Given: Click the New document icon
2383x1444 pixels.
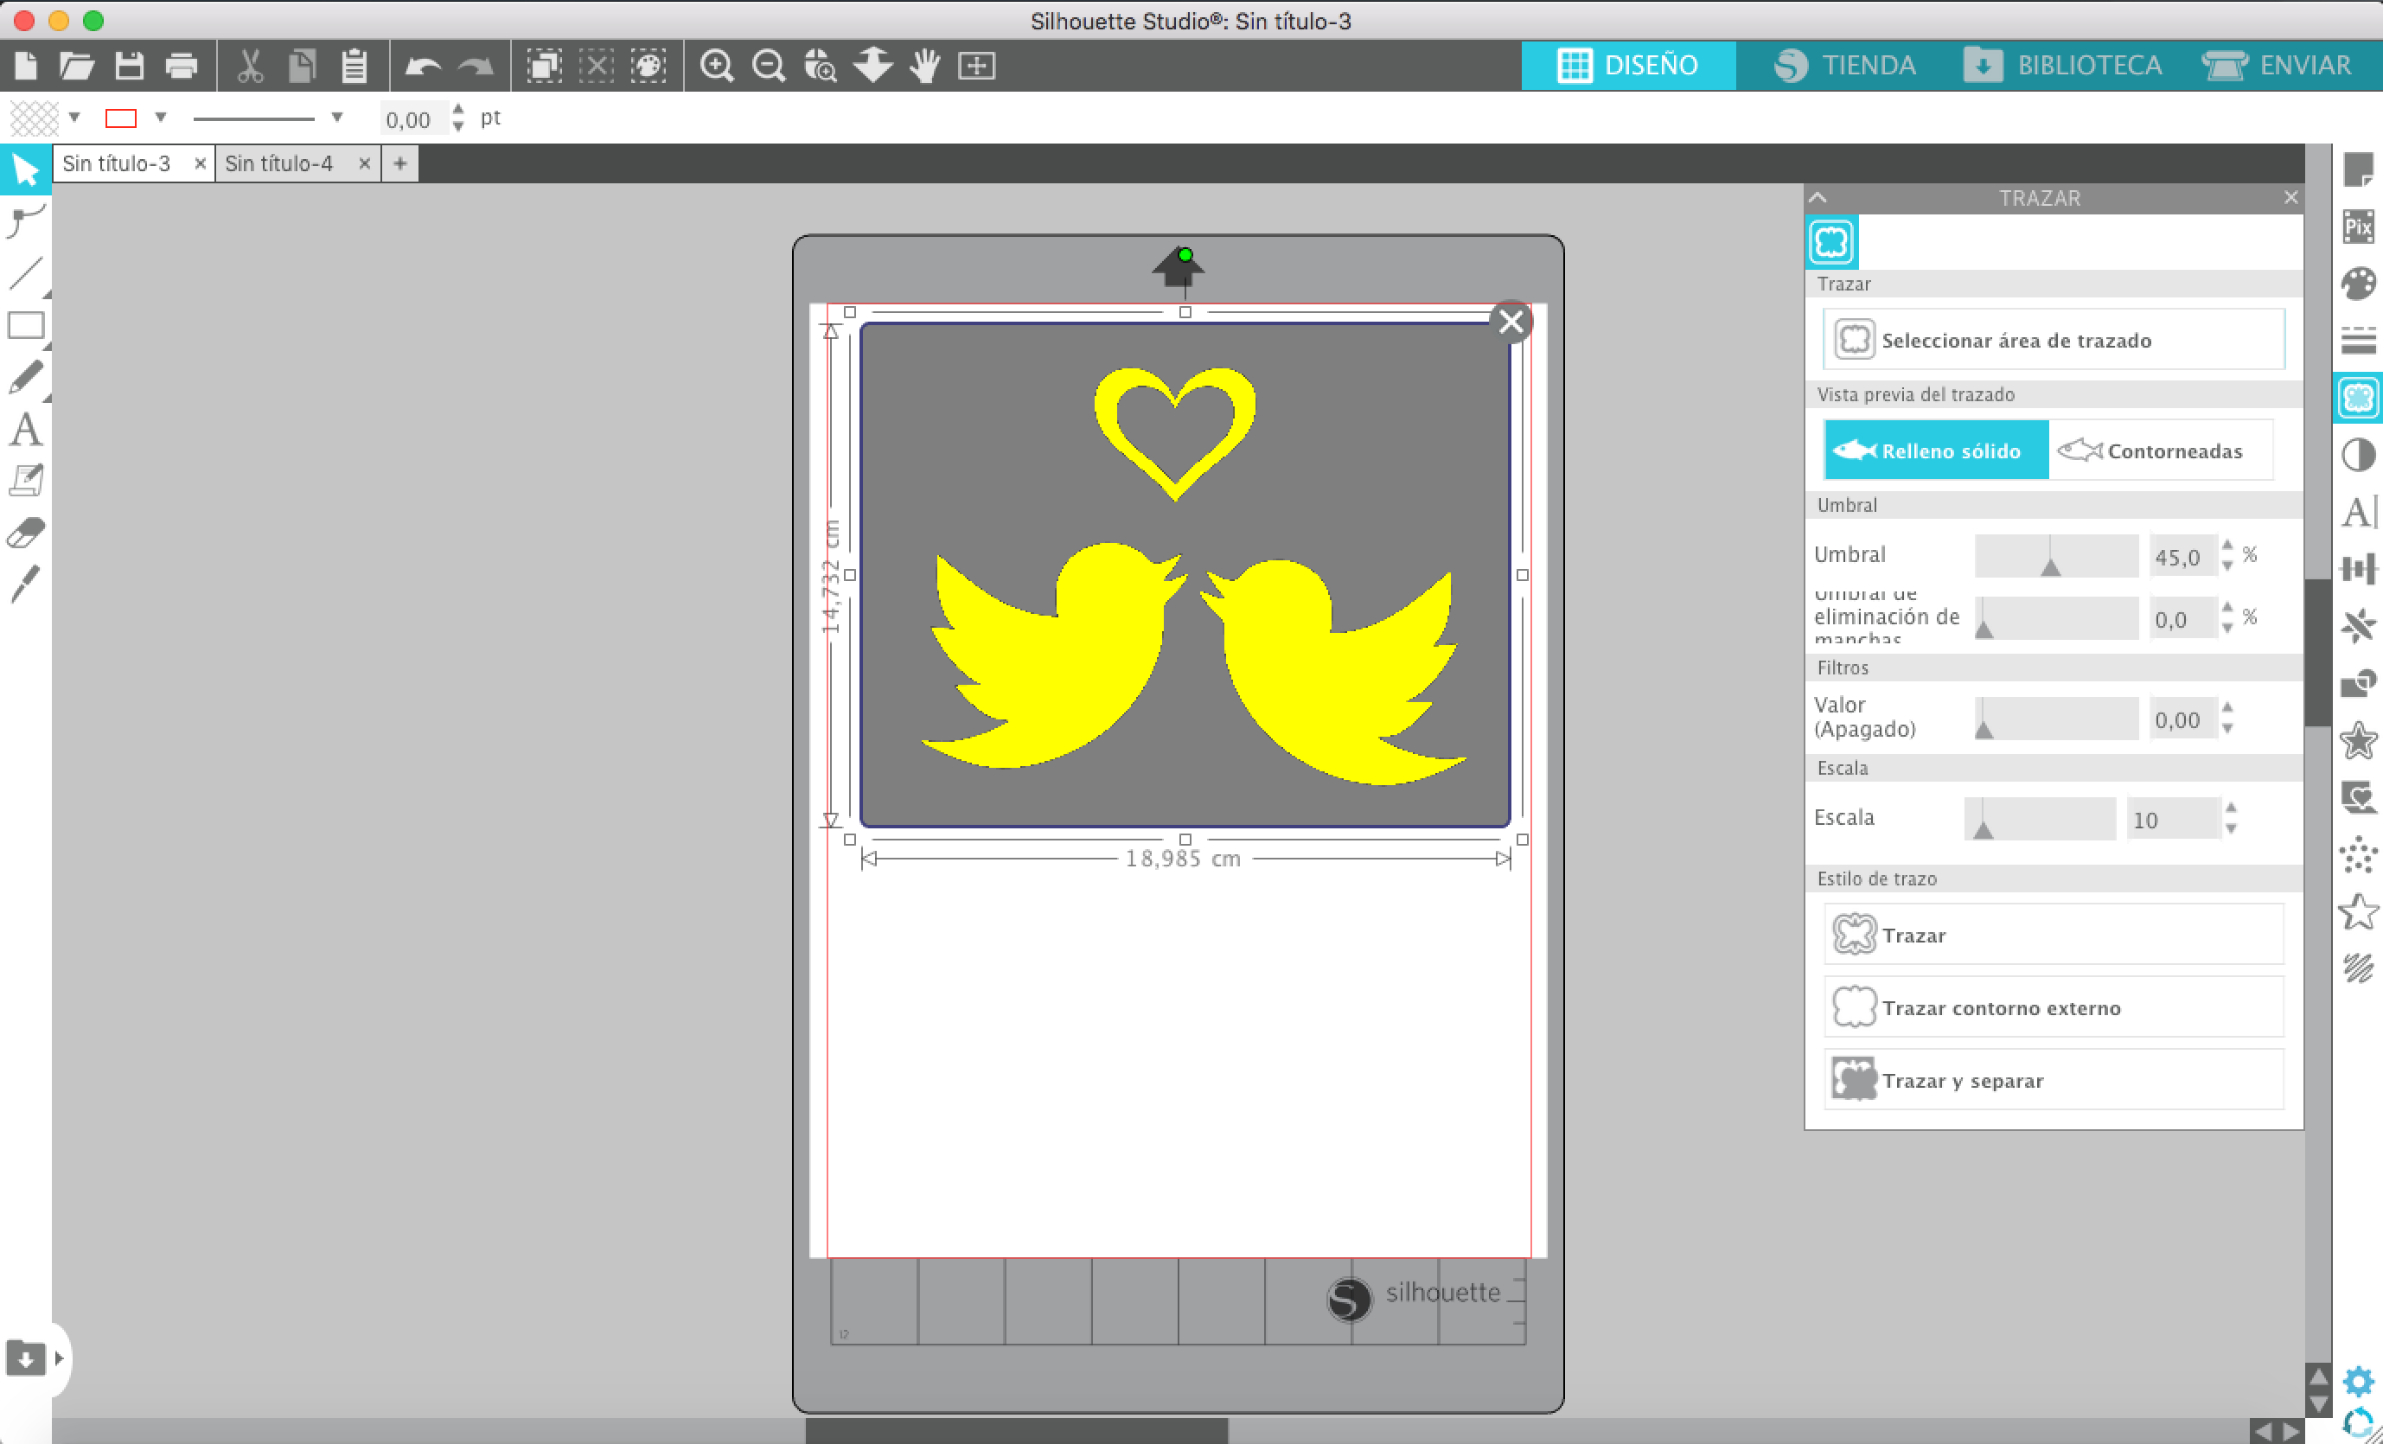Looking at the screenshot, I should tap(26, 66).
